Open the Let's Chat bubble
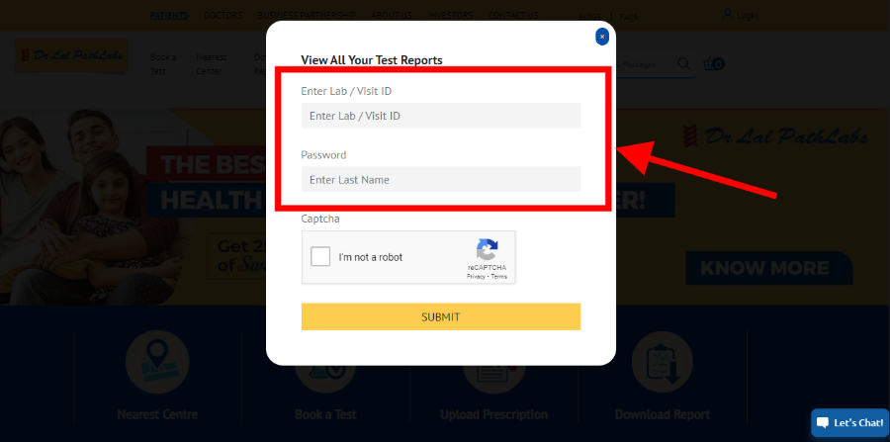Viewport: 890px width, 442px height. [849, 422]
